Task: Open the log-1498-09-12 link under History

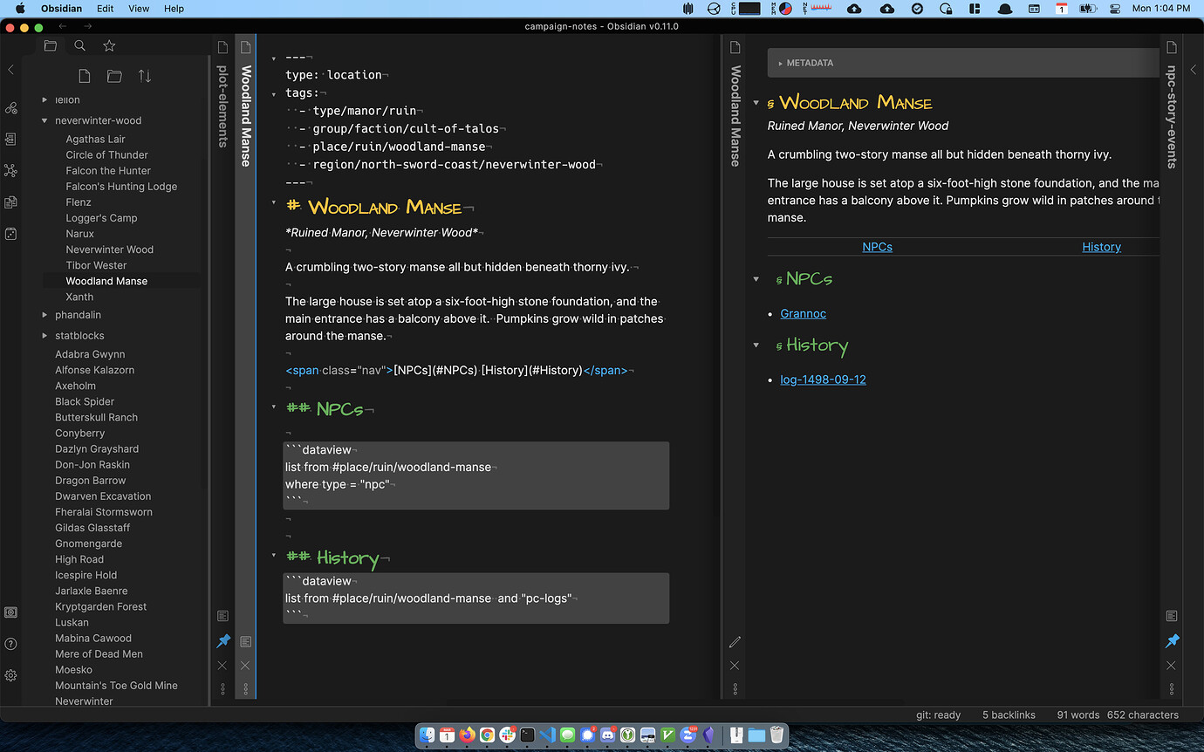Action: pyautogui.click(x=823, y=379)
